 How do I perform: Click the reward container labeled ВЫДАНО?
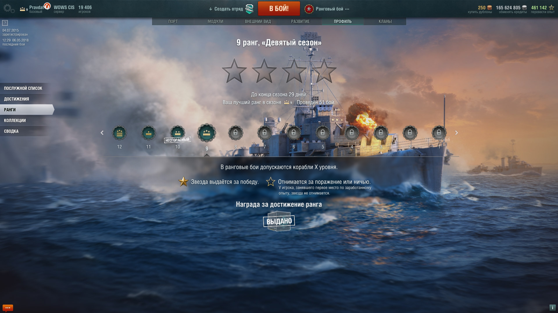279,221
